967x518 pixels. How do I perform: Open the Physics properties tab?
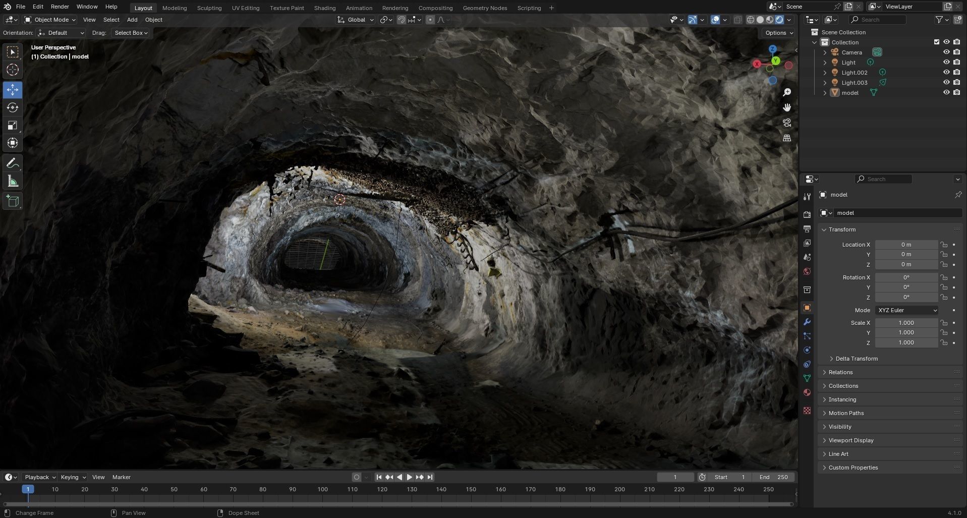(807, 350)
